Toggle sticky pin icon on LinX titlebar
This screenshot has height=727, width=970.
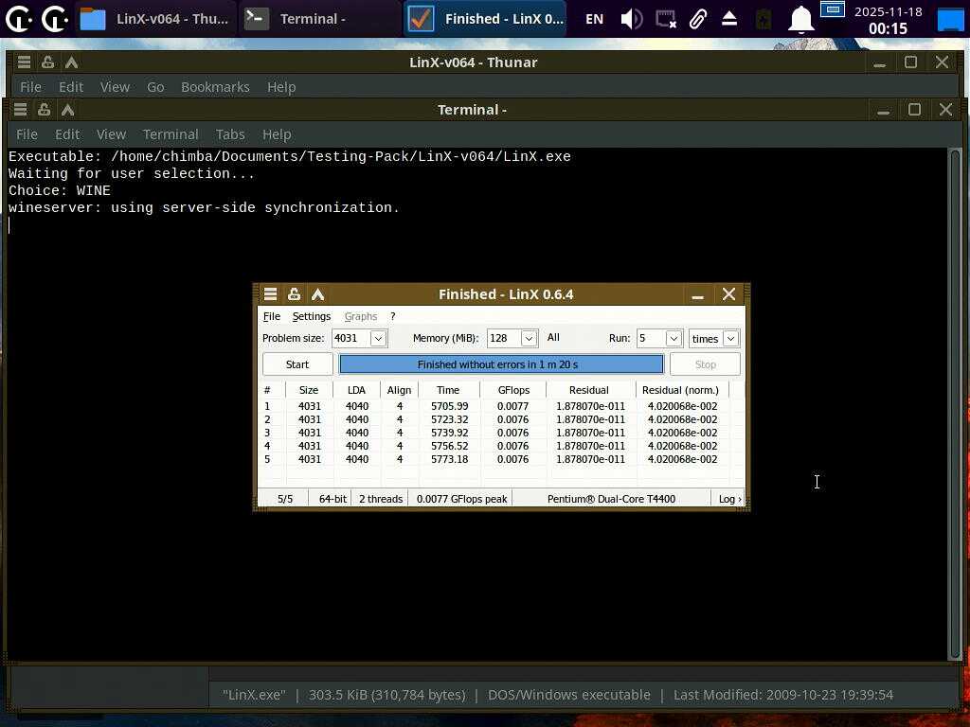[295, 294]
